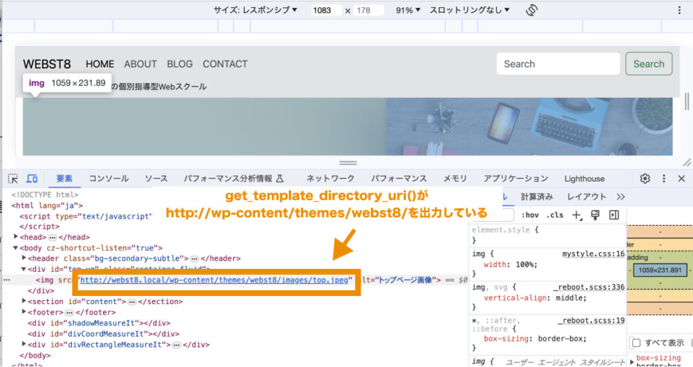Image resolution: width=693 pixels, height=367 pixels.
Task: Open the 91% zoom dropdown
Action: (x=408, y=10)
